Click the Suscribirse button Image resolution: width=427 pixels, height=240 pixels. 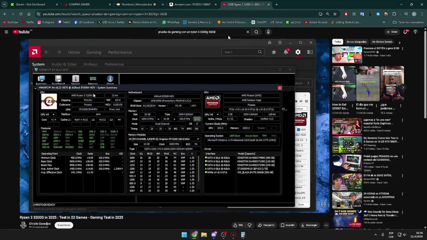64,225
